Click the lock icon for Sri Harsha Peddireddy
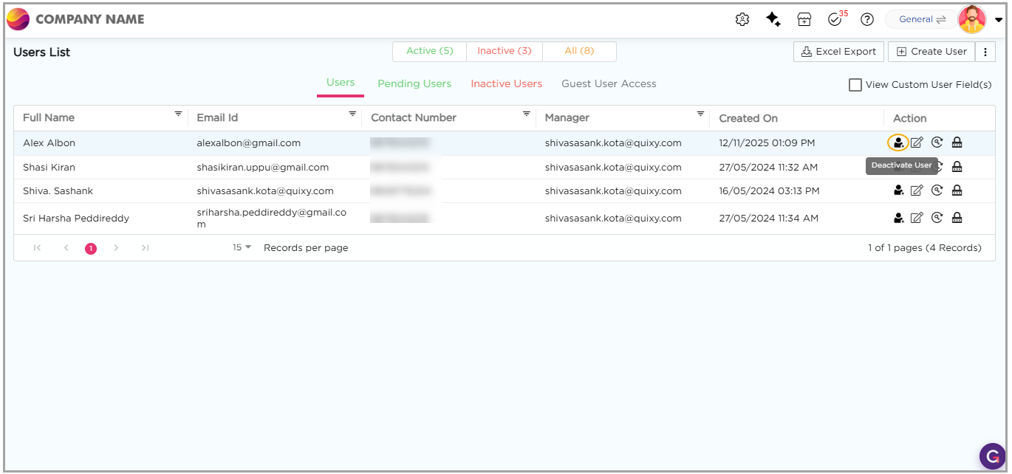The width and height of the screenshot is (1012, 474). pyautogui.click(x=957, y=218)
